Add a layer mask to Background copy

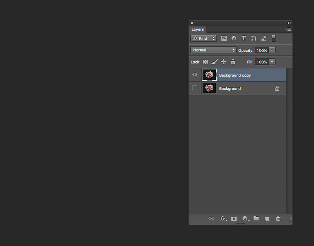coord(234,219)
